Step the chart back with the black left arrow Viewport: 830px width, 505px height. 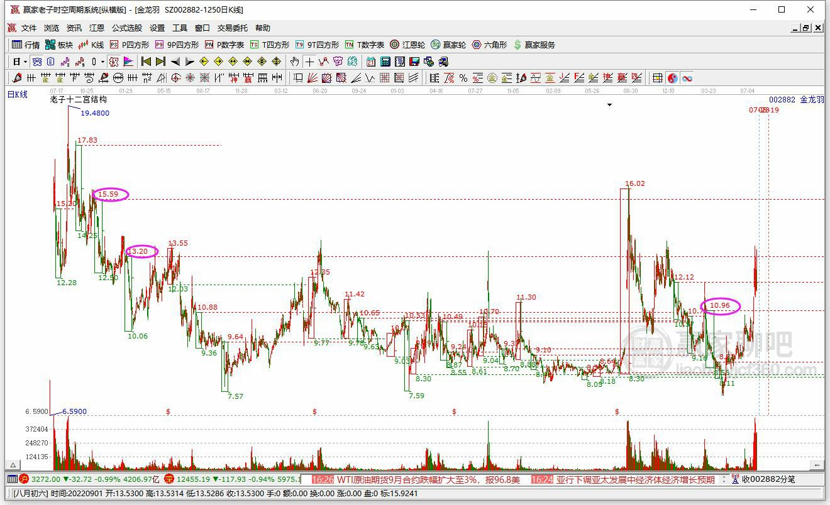(175, 62)
